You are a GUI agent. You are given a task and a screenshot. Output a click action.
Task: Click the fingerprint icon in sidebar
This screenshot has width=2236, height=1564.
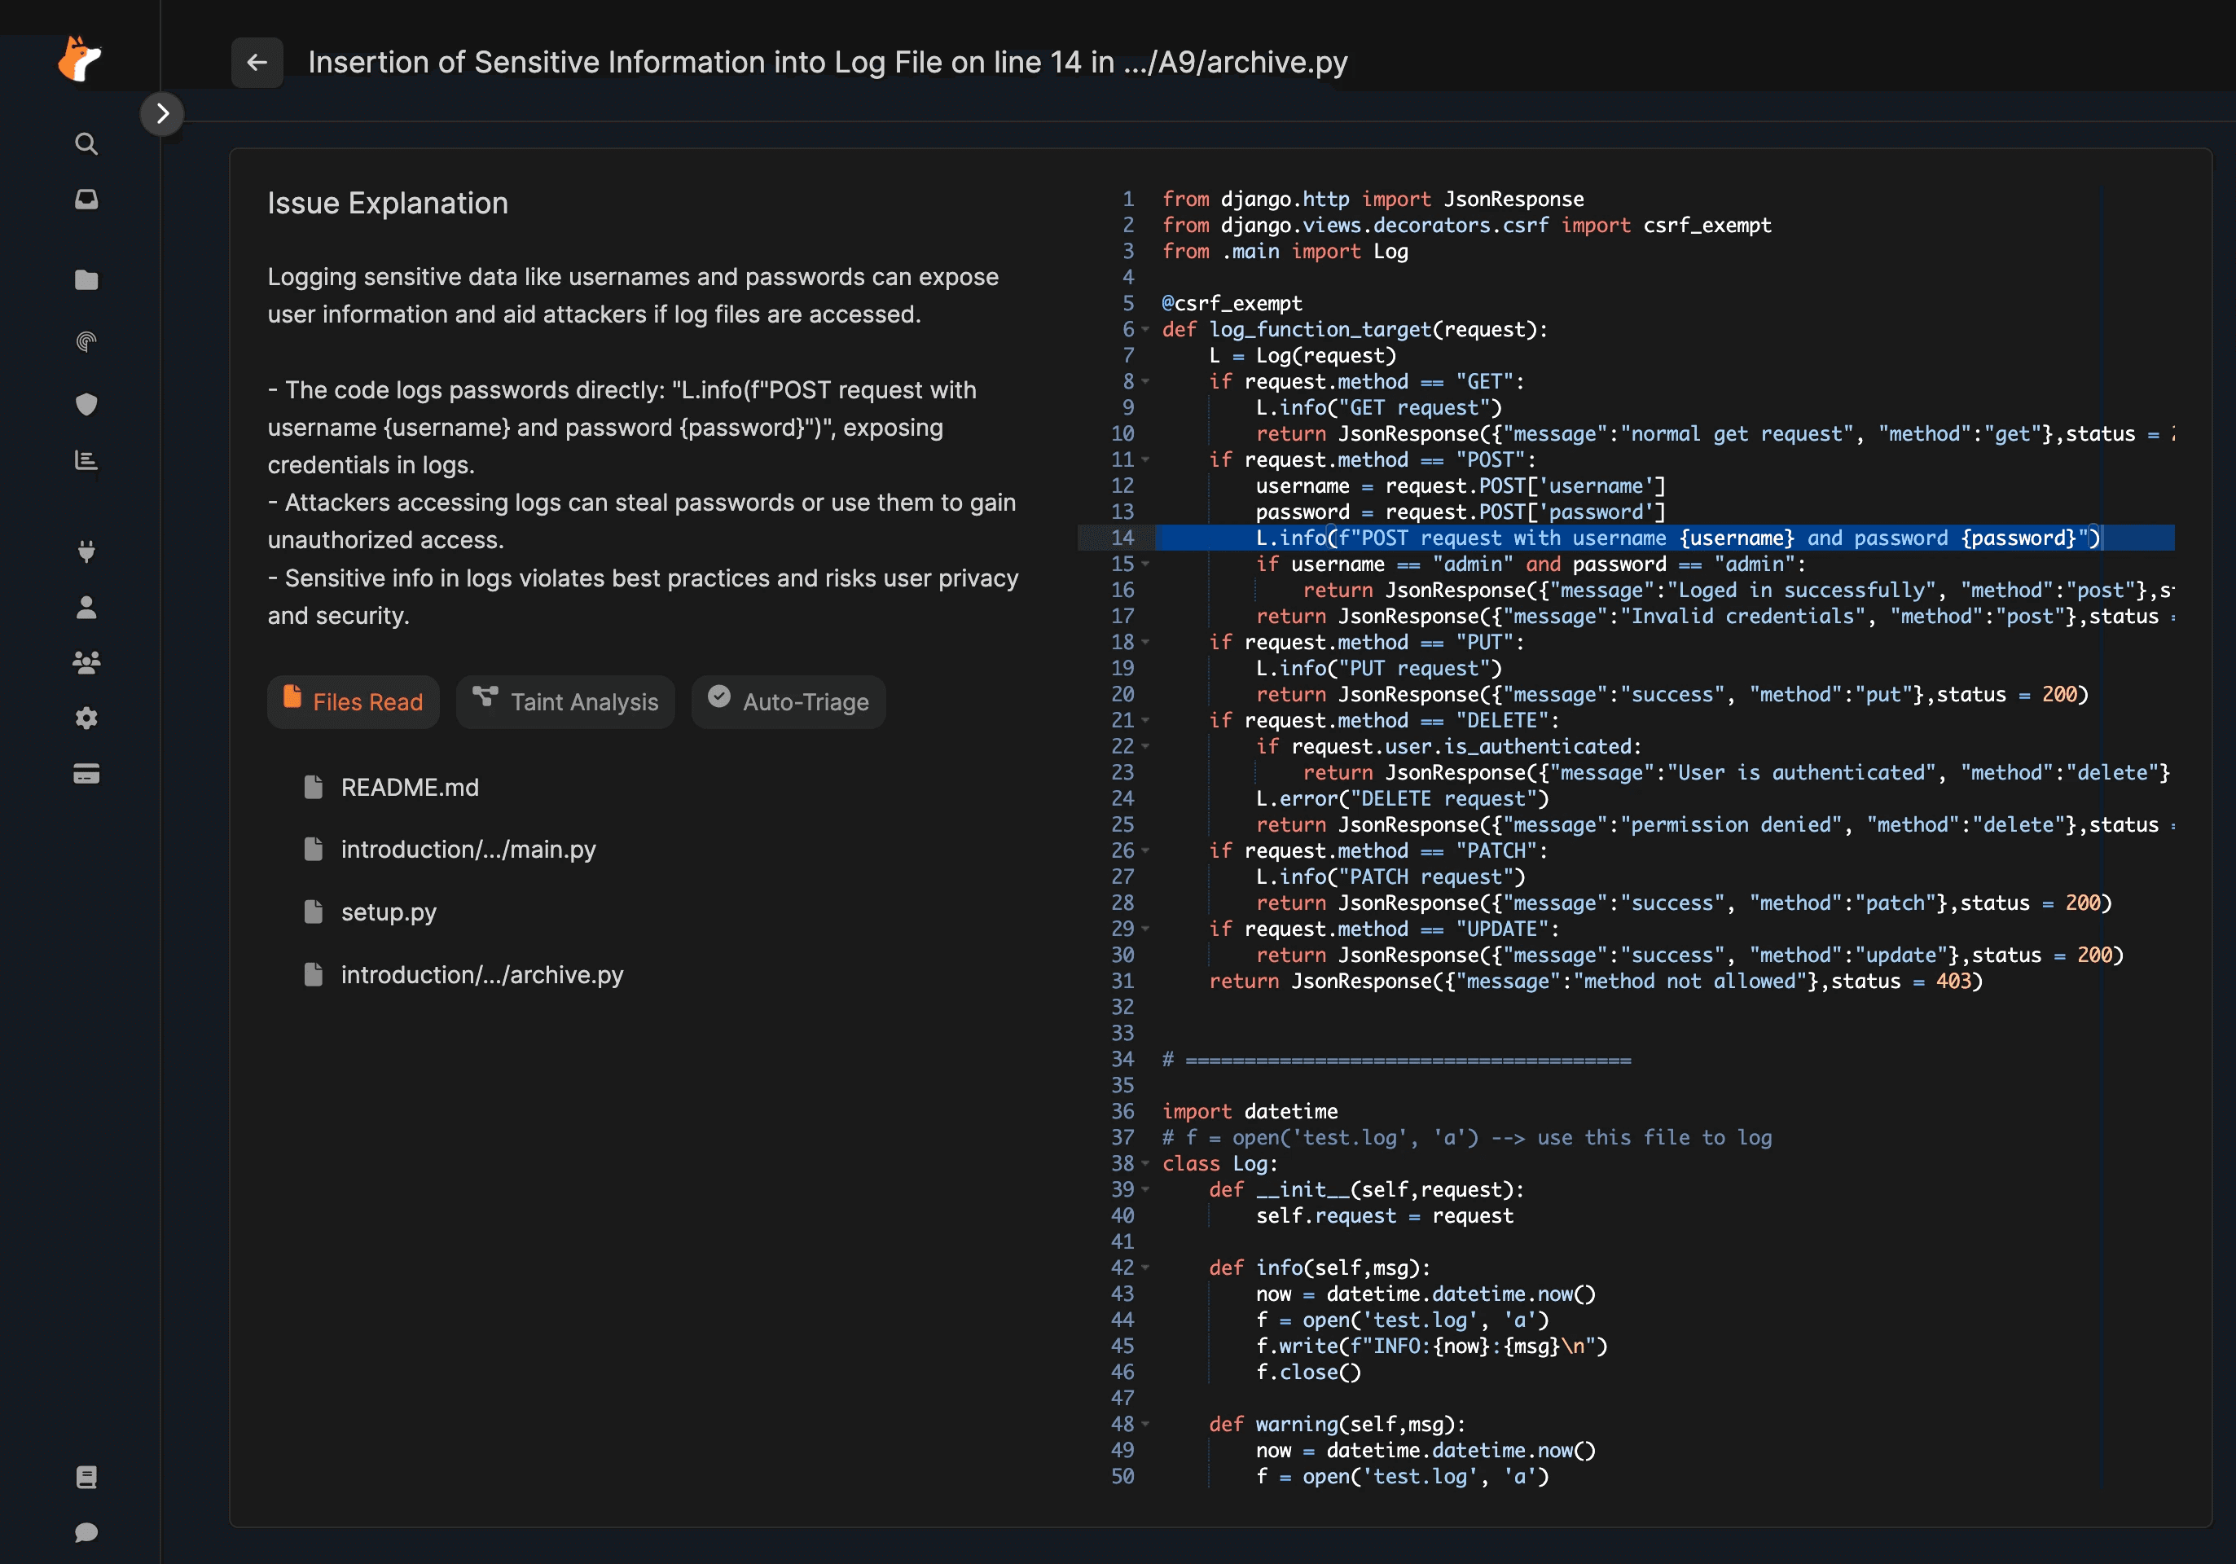point(86,342)
